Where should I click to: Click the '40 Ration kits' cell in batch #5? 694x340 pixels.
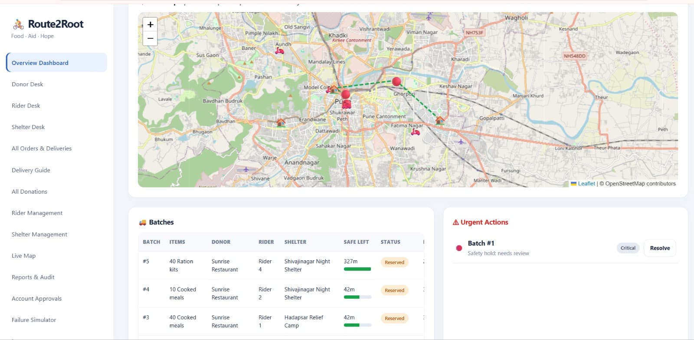[181, 266]
